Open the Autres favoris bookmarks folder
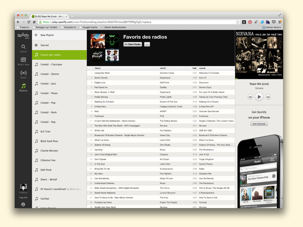Image resolution: width=303 pixels, height=227 pixels. coord(271,27)
